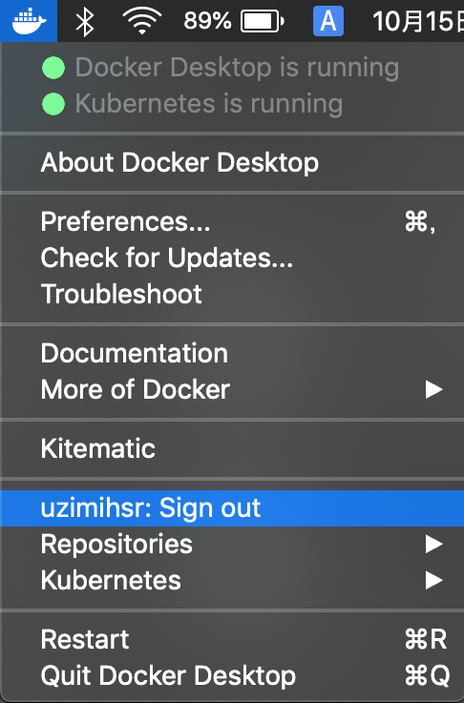Expand the Kubernetes submenu arrow
Screen dimensions: 464x703
tap(434, 580)
